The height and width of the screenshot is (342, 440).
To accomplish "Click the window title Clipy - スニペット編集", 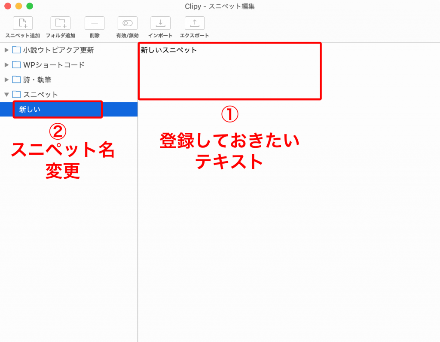I will click(x=220, y=6).
